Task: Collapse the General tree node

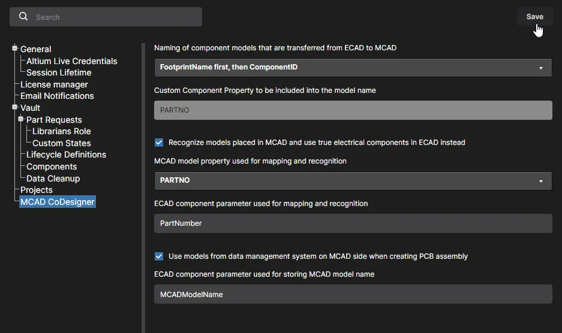Action: click(x=15, y=48)
